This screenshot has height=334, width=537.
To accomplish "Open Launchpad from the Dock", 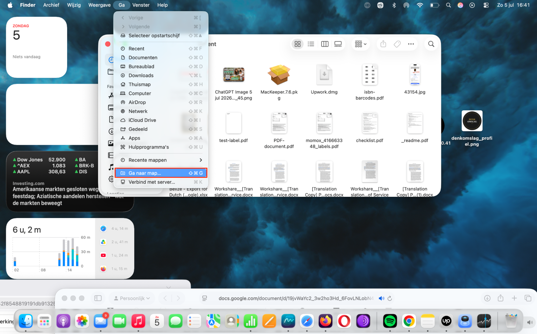I will [44, 321].
